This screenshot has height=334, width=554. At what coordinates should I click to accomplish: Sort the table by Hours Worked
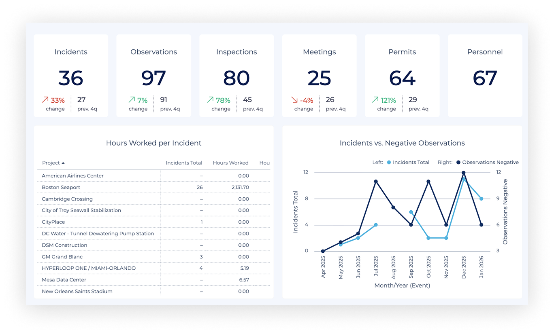230,163
